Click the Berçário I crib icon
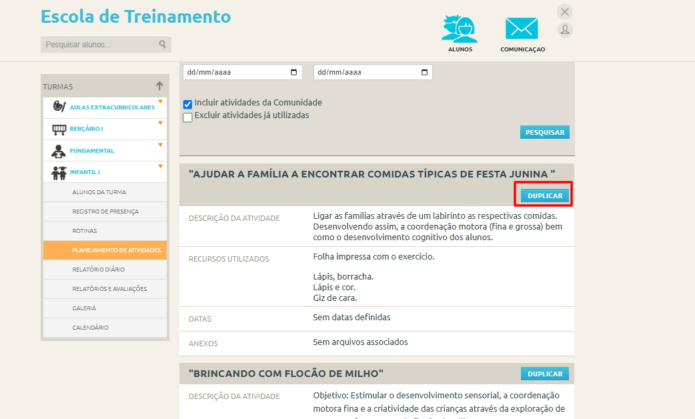 59,129
